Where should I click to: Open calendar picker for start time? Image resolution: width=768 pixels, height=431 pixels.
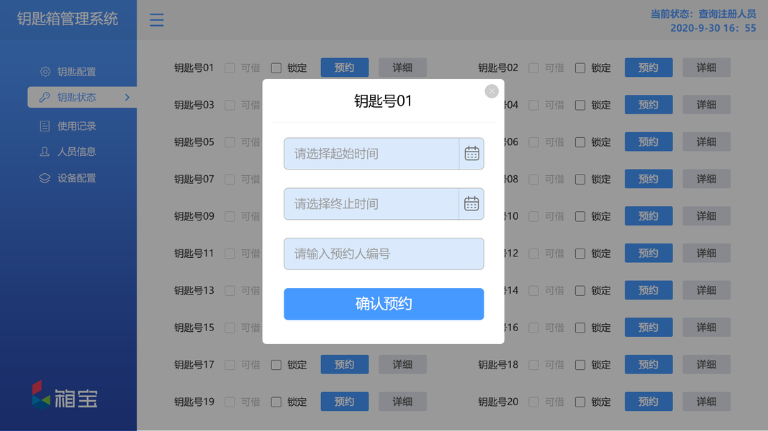471,153
